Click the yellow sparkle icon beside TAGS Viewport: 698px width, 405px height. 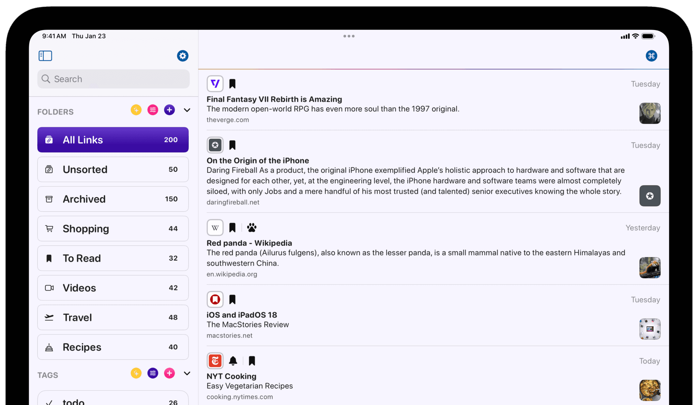[x=136, y=373]
